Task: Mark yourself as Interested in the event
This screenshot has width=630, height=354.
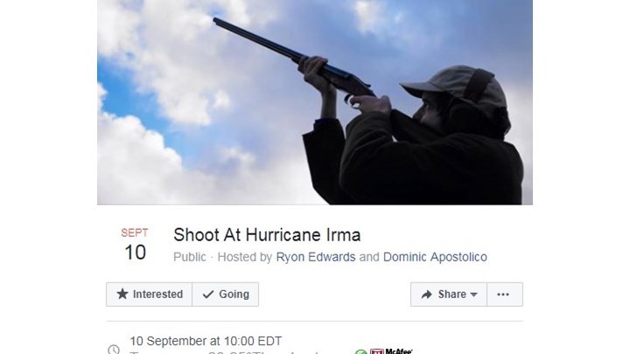Action: (149, 295)
